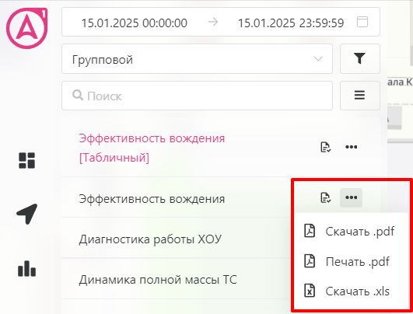Screen dimensions: 413x314
Task: Click the pink A logo icon
Action: tap(26, 28)
